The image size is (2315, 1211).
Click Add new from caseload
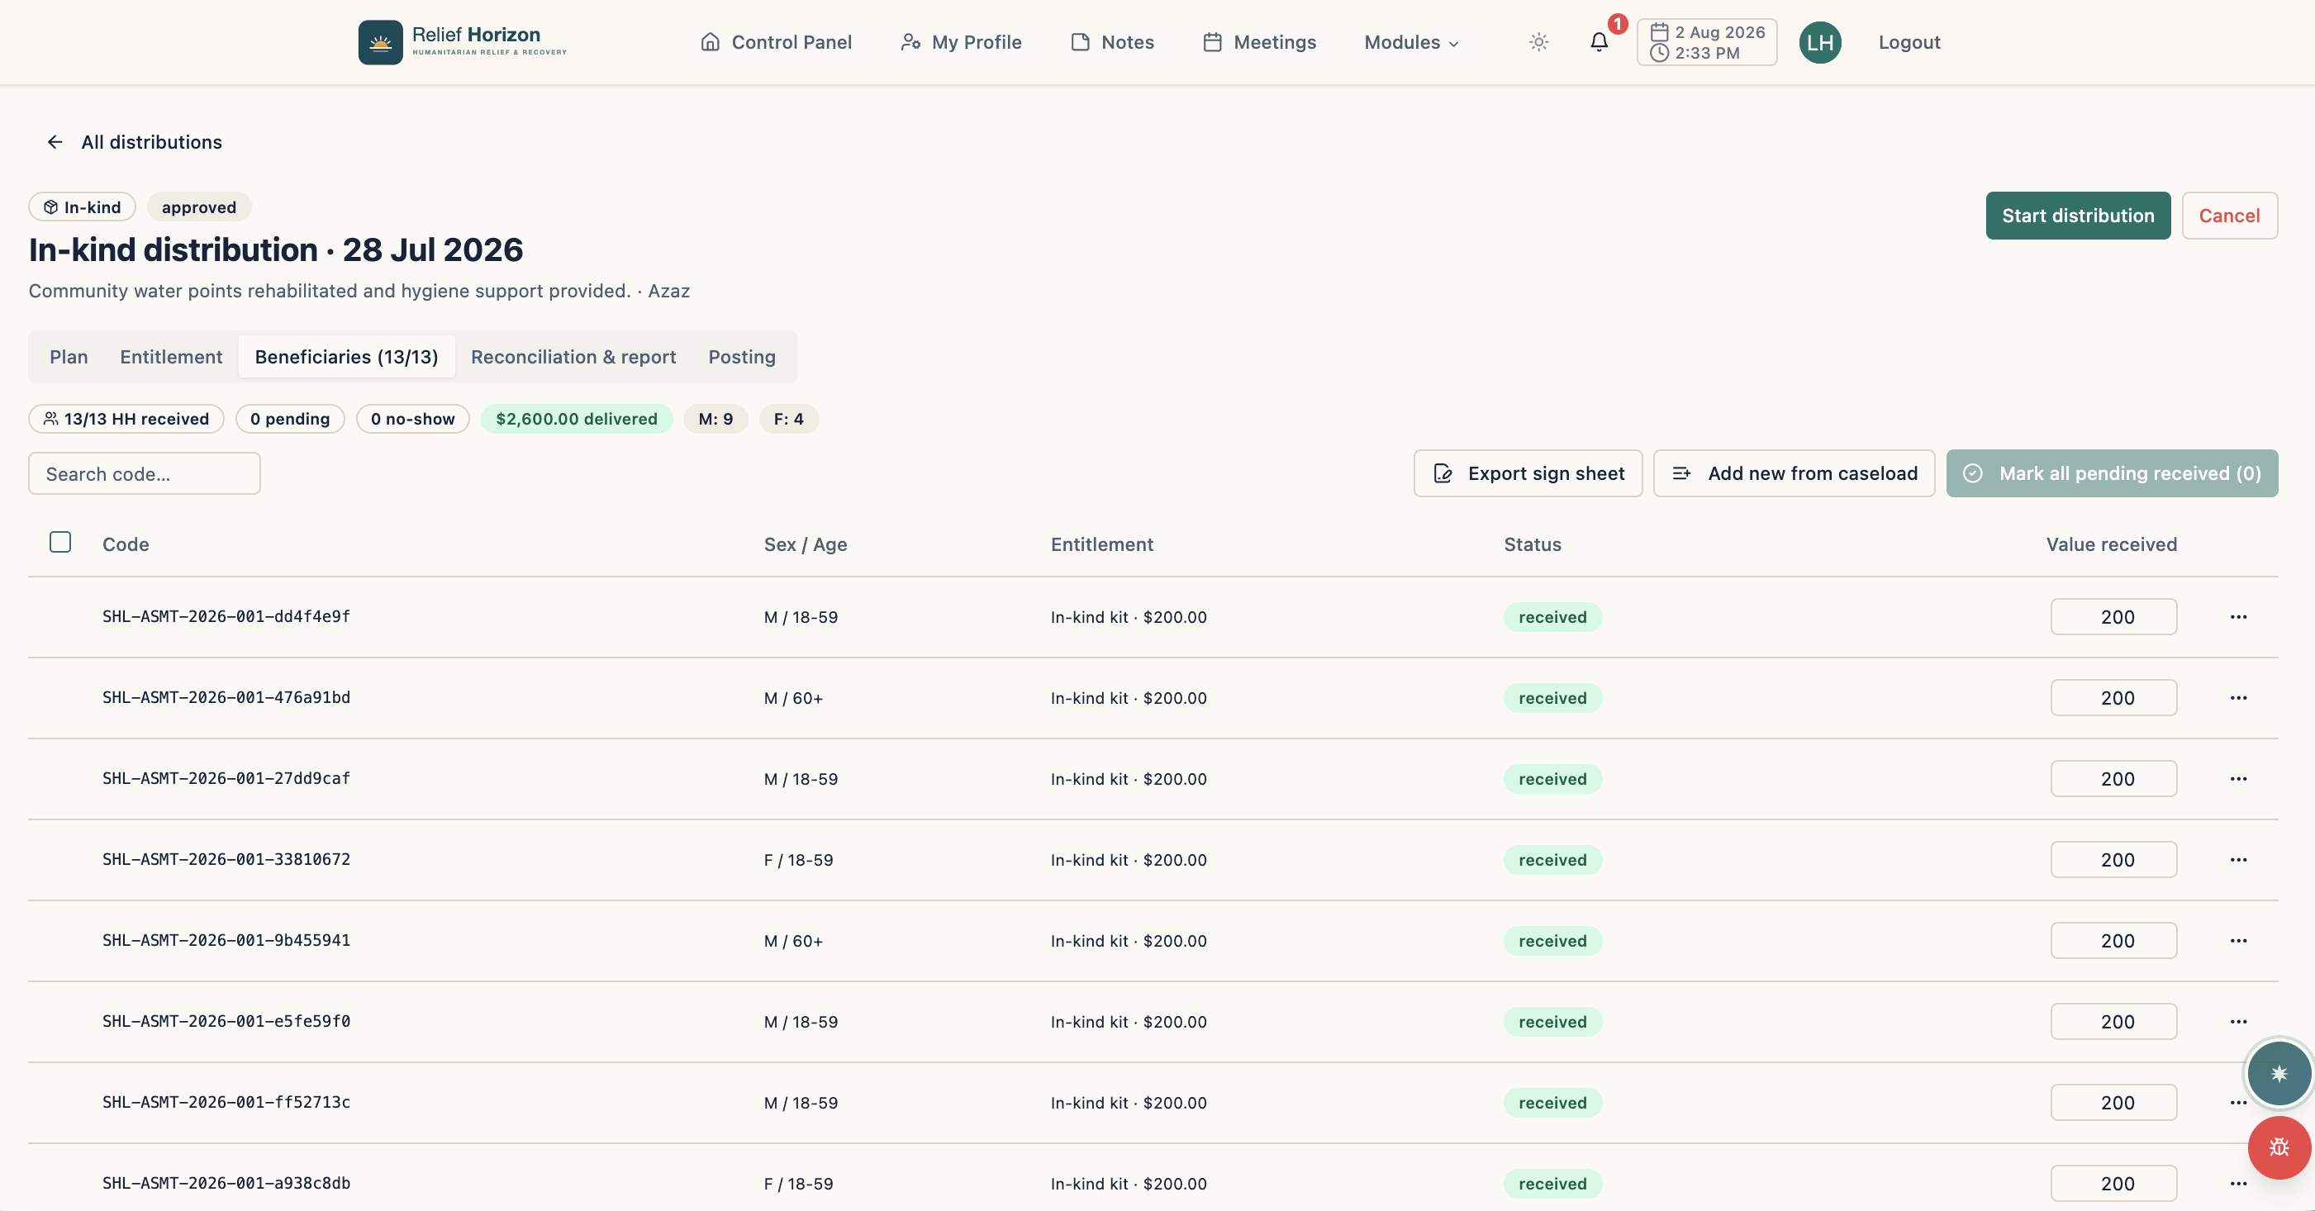(x=1794, y=473)
